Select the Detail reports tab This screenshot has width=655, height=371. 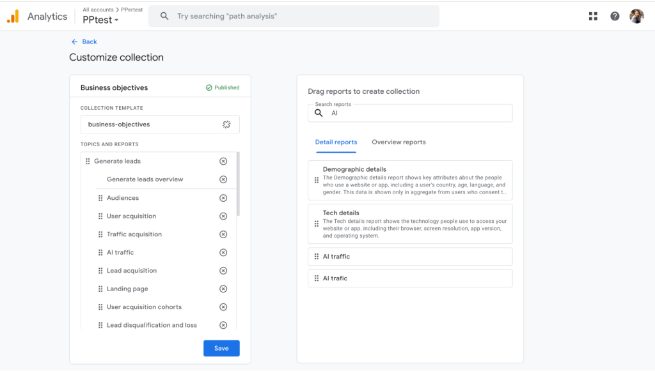pyautogui.click(x=336, y=142)
